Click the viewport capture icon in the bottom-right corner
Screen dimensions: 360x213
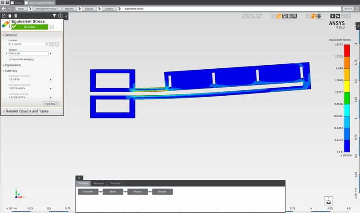[328, 201]
